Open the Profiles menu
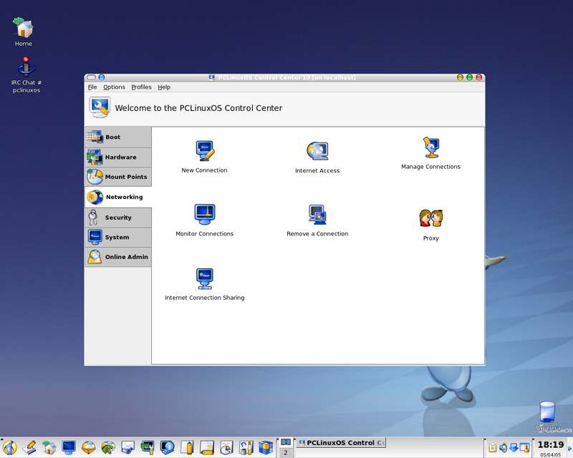The height and width of the screenshot is (458, 573). pos(141,87)
